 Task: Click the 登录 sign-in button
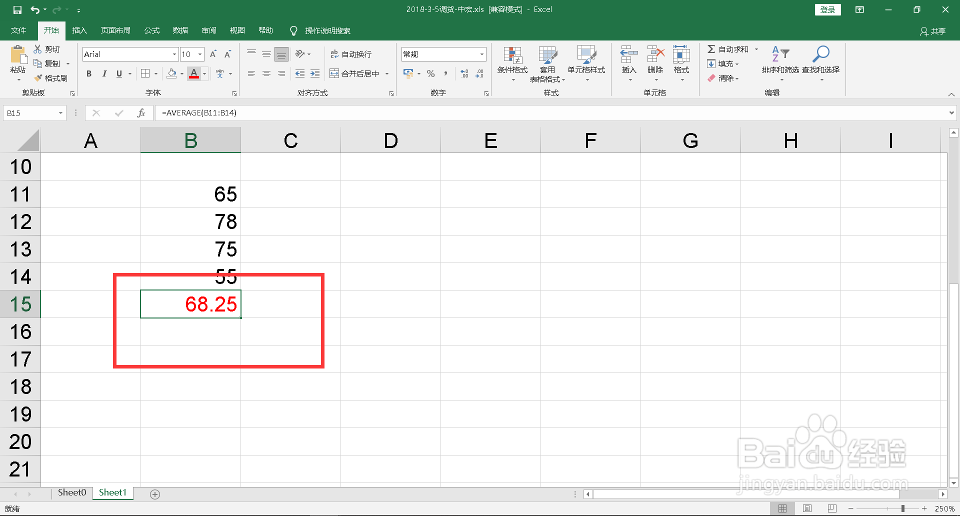point(828,9)
